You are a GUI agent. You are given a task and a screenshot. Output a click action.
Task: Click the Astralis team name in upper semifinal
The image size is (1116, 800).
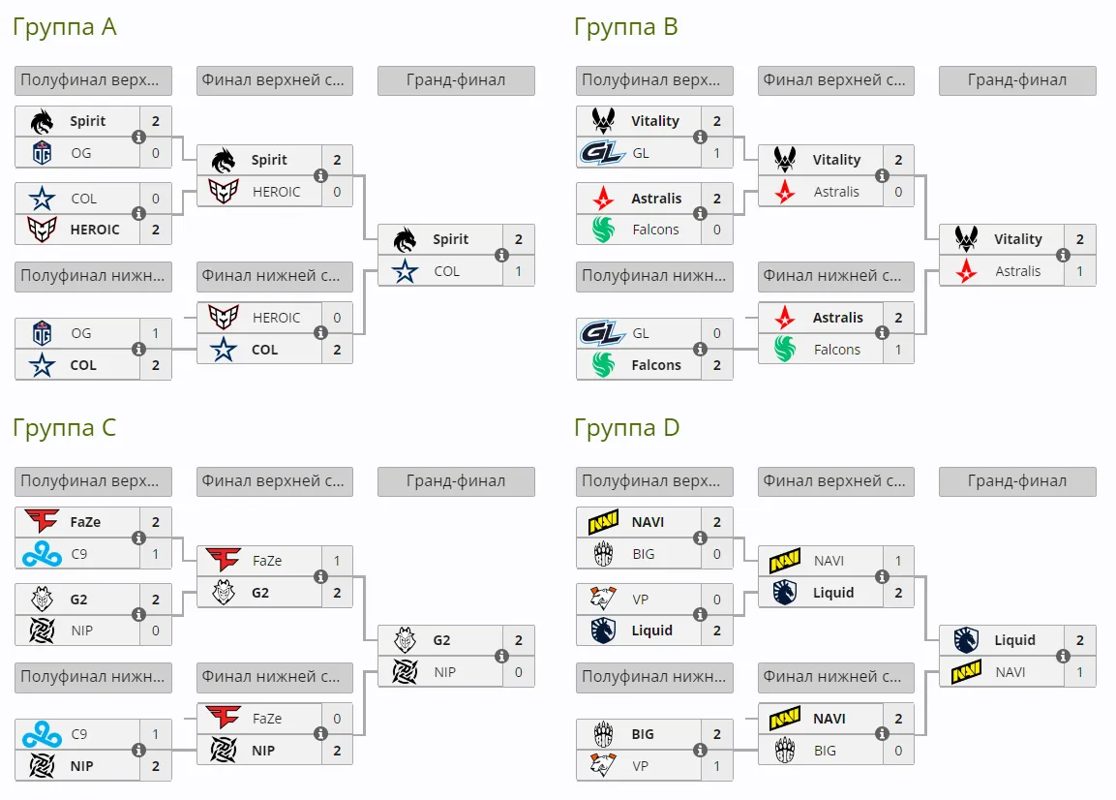pyautogui.click(x=656, y=199)
